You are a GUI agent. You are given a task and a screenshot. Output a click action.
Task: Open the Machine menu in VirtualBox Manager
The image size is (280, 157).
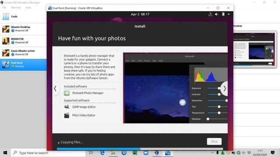(x=16, y=7)
